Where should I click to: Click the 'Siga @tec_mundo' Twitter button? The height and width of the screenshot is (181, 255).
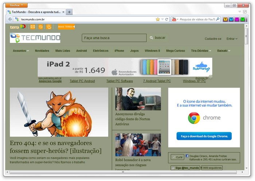pos(185,168)
